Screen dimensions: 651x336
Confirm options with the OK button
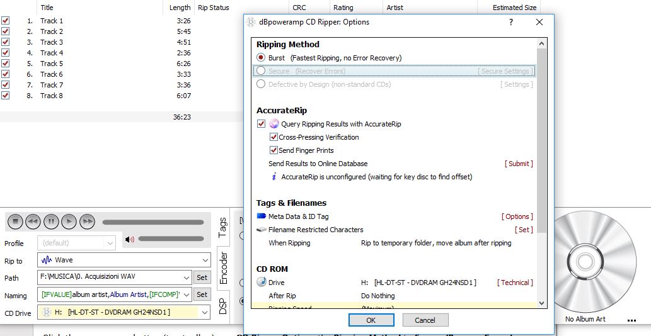pyautogui.click(x=371, y=320)
